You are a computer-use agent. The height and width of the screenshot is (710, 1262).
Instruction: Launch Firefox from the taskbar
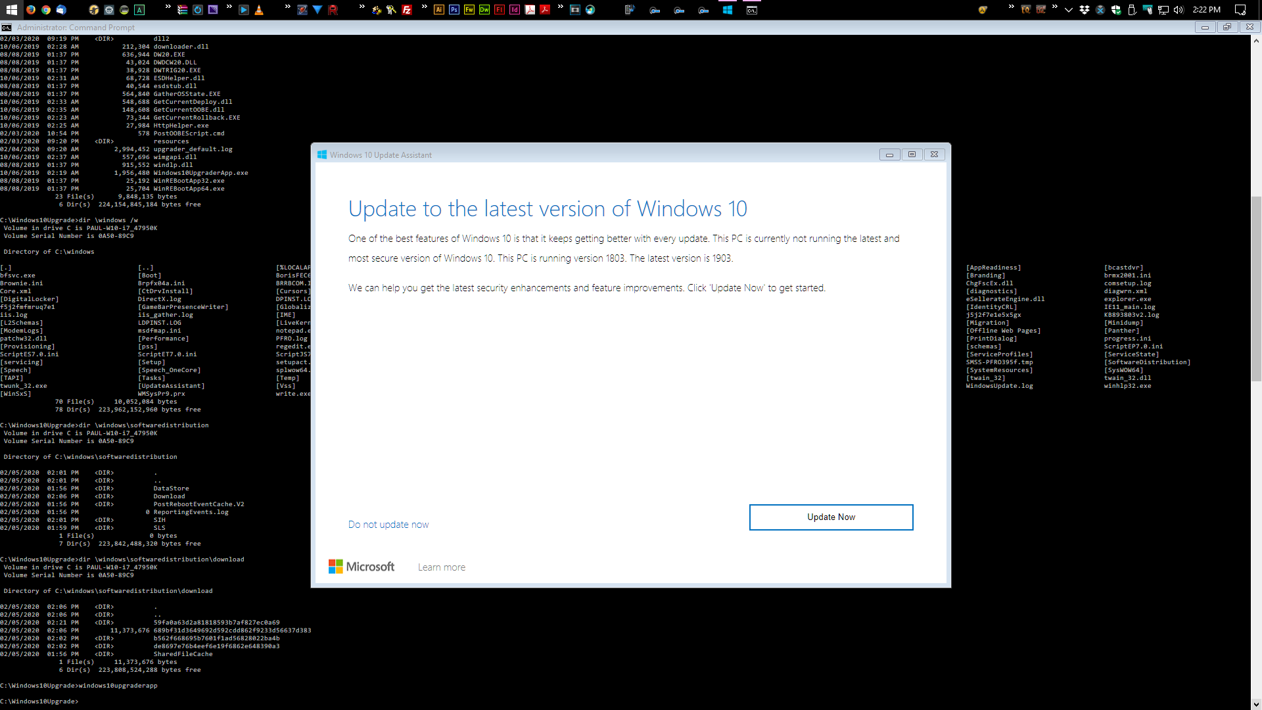click(31, 10)
